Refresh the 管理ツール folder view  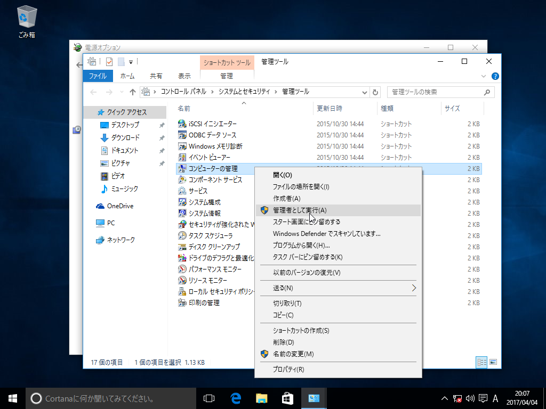(x=375, y=92)
